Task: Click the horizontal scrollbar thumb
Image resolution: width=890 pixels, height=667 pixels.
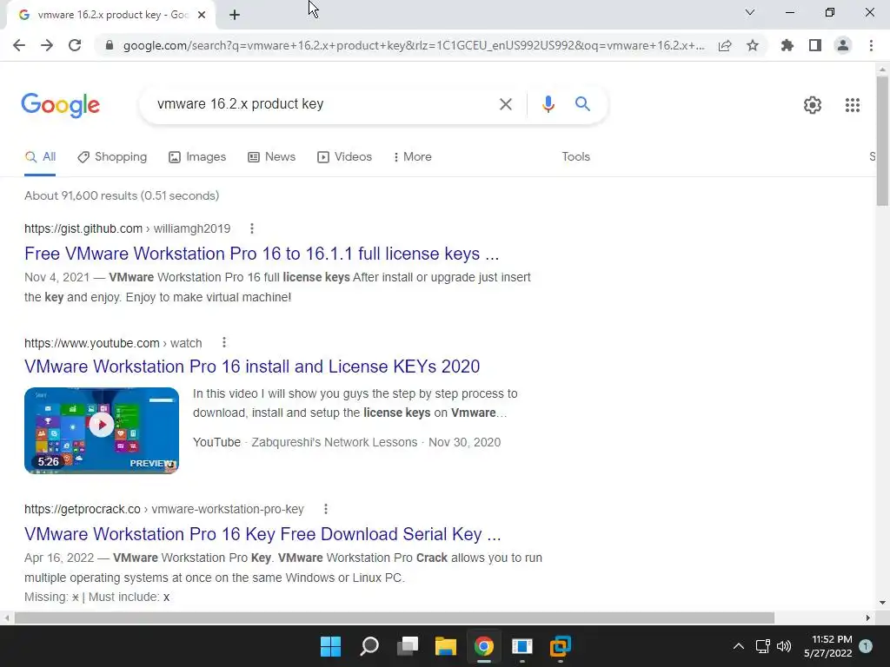Action: point(395,617)
